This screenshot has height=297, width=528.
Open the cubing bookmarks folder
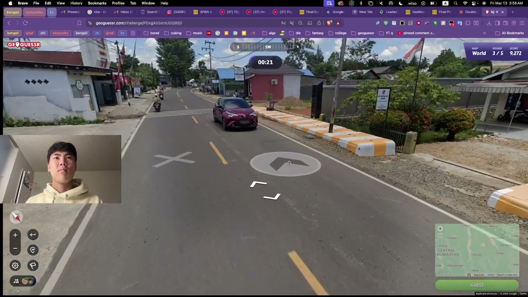pos(173,33)
